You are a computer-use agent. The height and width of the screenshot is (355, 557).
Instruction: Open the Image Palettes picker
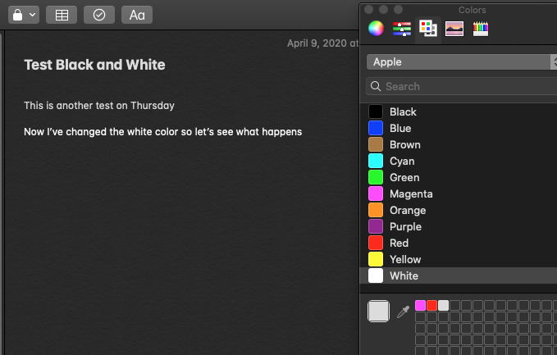454,29
